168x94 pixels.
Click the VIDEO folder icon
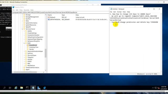coord(26,61)
